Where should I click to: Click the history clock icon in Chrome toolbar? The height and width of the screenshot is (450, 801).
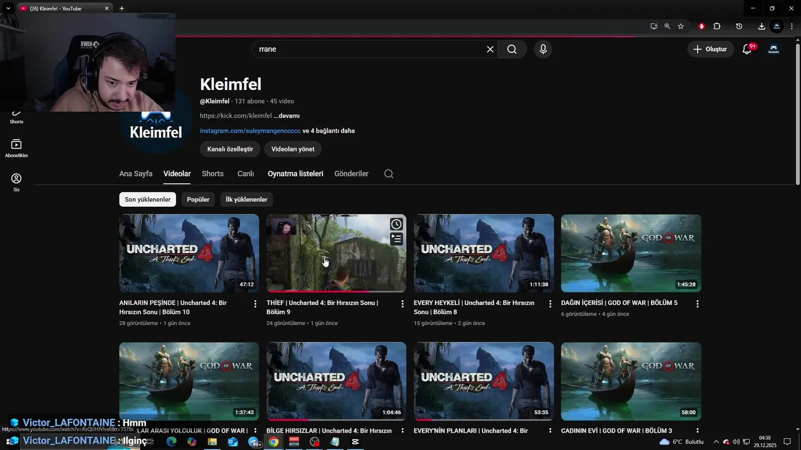[x=739, y=26]
